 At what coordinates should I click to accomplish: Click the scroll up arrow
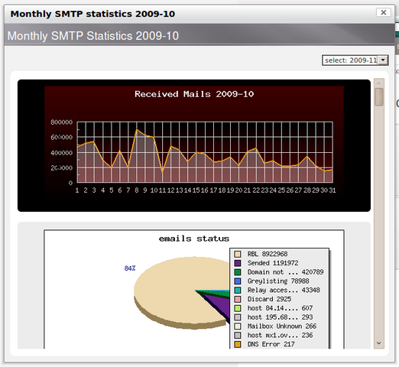[379, 83]
